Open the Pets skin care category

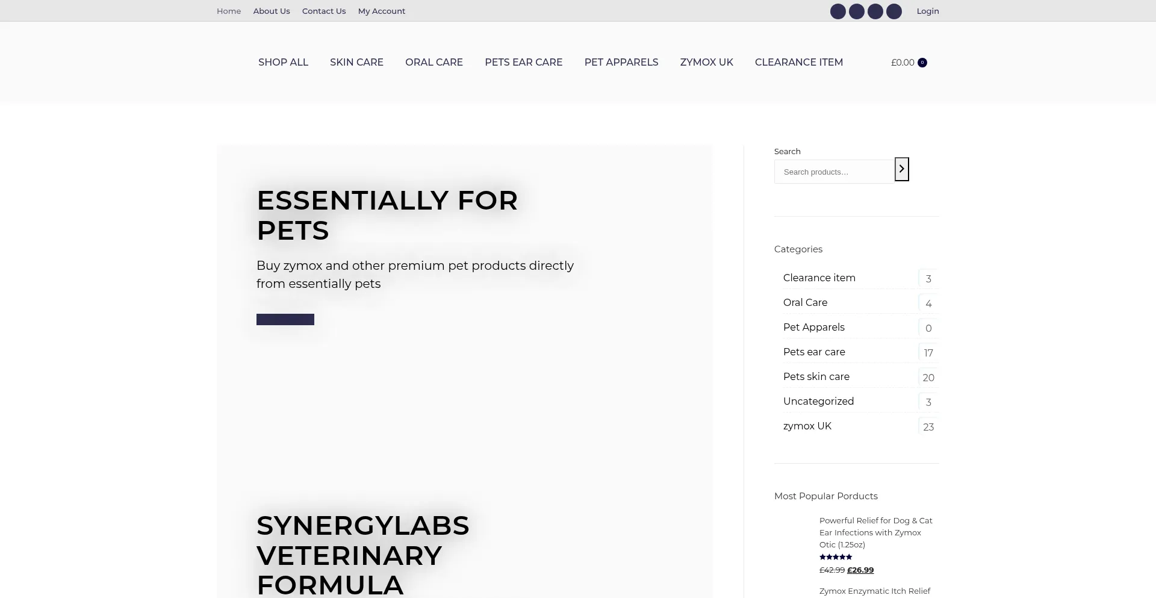click(x=816, y=377)
